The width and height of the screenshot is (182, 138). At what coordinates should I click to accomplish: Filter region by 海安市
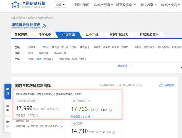pos(97,47)
